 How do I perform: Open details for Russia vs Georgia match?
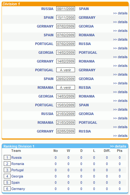[120, 118]
